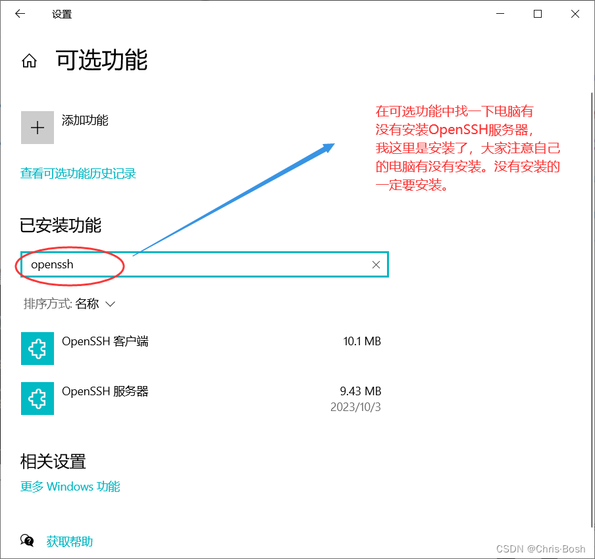The width and height of the screenshot is (595, 559).
Task: Click the plus icon to add a feature
Action: 37,128
